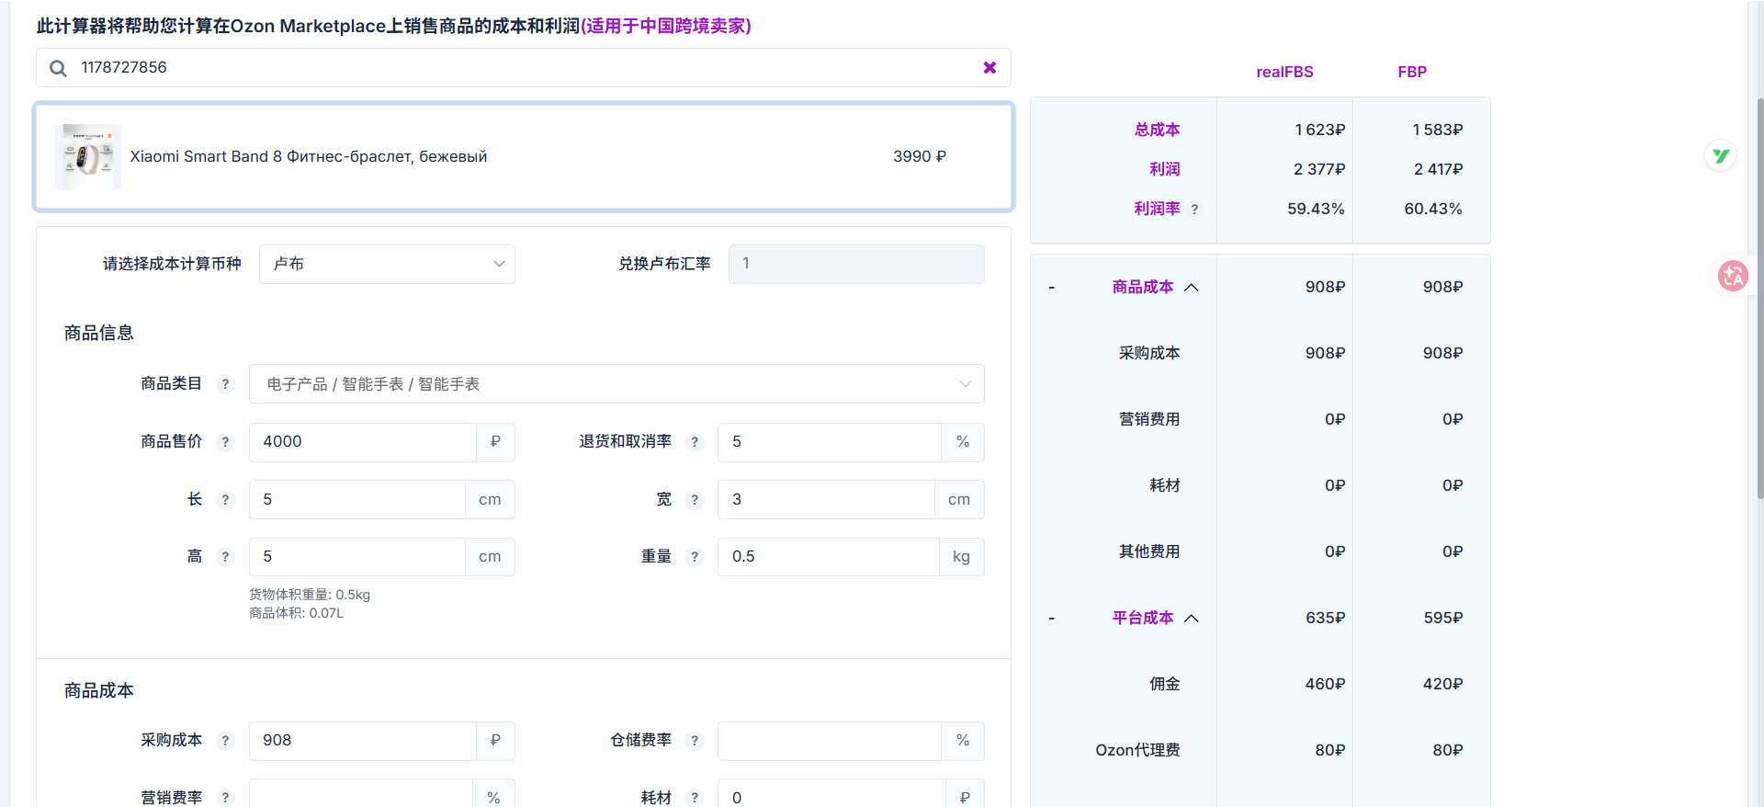Click the 商品售价 input field
This screenshot has width=1764, height=807.
pyautogui.click(x=362, y=442)
